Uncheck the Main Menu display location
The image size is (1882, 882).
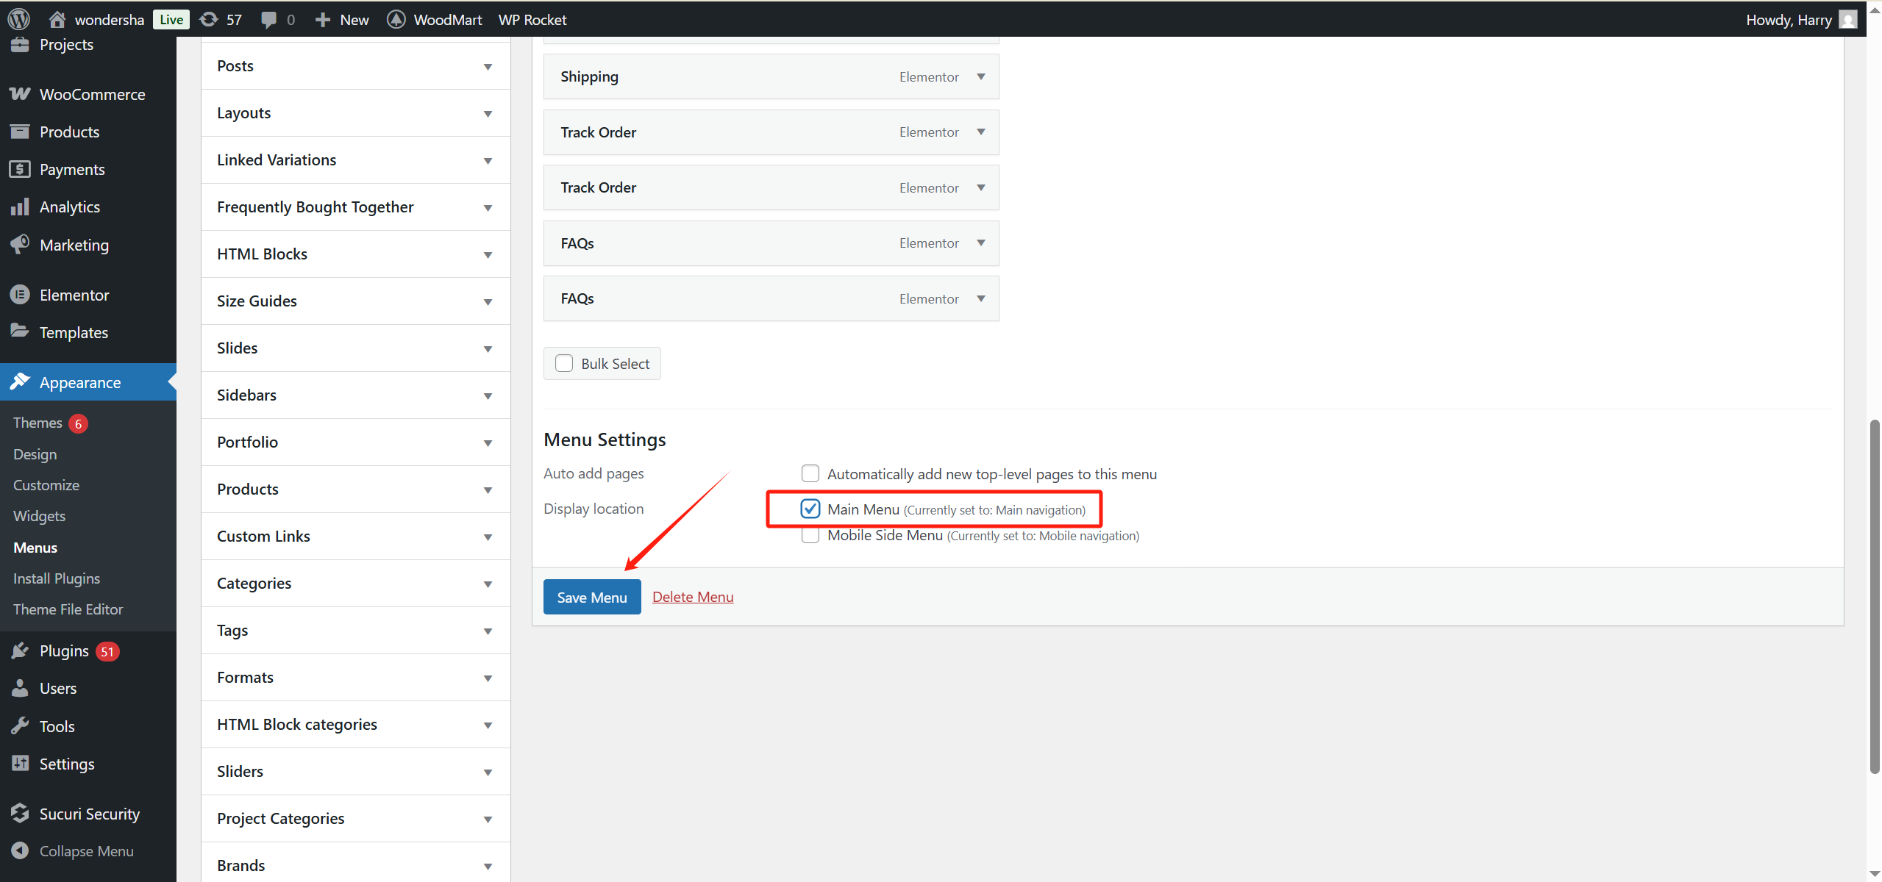coord(810,509)
